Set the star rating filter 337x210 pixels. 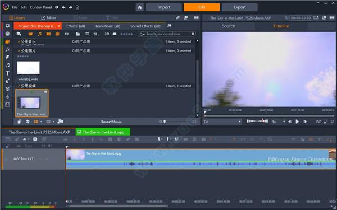tap(126, 34)
